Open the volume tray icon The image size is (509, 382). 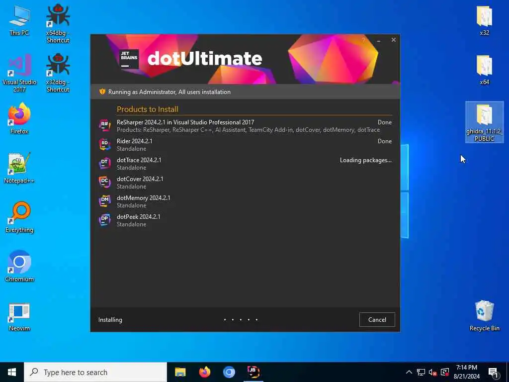432,372
